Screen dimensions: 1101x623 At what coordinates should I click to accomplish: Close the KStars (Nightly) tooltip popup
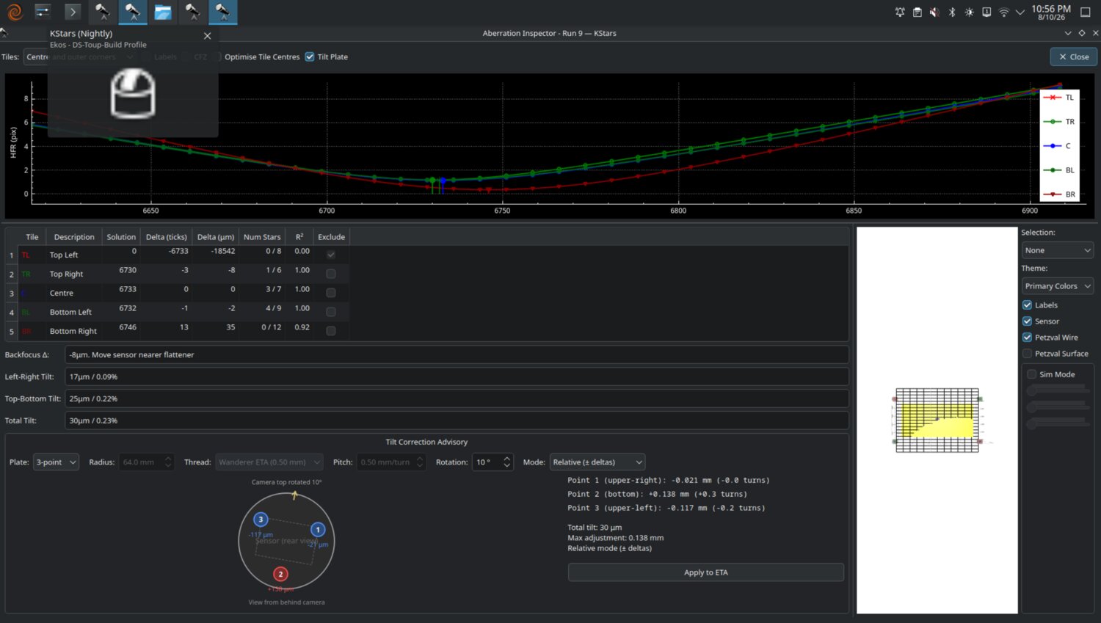click(x=207, y=36)
